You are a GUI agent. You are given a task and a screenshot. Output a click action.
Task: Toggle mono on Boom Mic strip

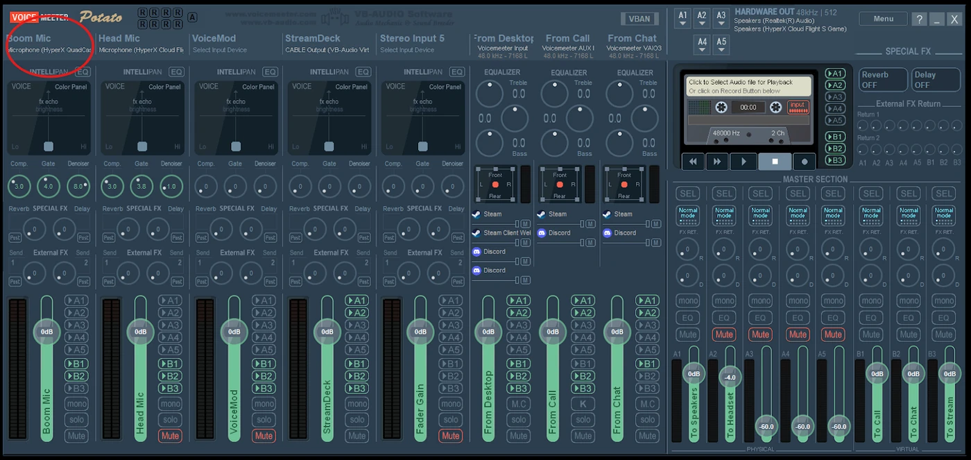pos(77,404)
